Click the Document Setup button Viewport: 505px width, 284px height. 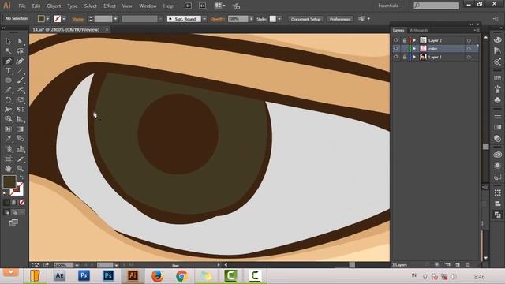(305, 19)
